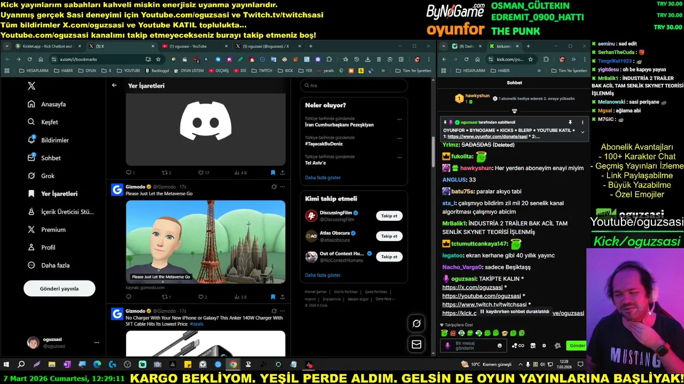This screenshot has width=684, height=384.
Task: Open Bildirimler in X sidebar
Action: (48, 140)
